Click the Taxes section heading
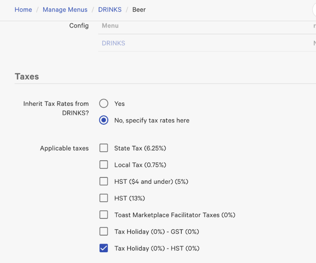Screen dimensions: 316x263 (27, 77)
